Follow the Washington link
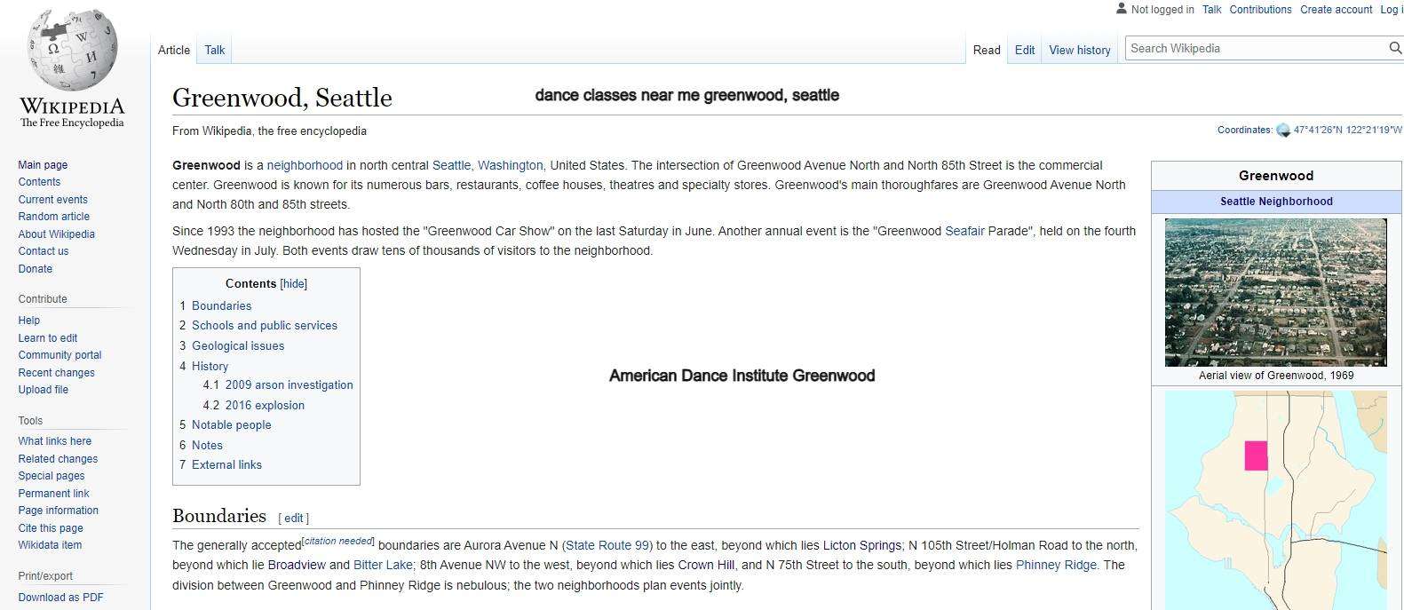Viewport: 1404px width, 610px height. 510,166
